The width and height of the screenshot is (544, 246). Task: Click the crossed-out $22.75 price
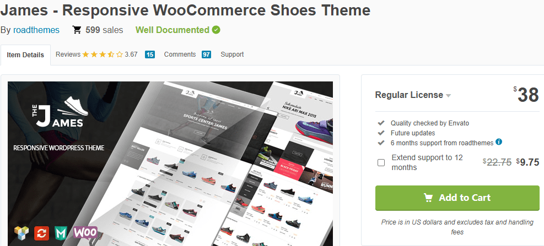click(x=497, y=162)
